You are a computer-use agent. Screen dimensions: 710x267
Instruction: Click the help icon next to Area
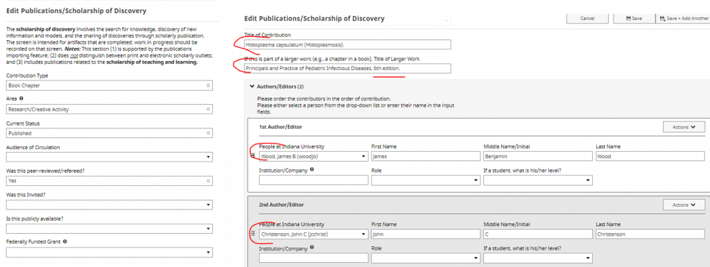pyautogui.click(x=21, y=98)
